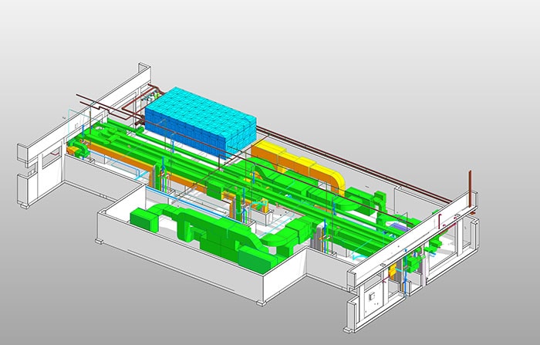Click the empty gray background at top right

click(x=463, y=46)
